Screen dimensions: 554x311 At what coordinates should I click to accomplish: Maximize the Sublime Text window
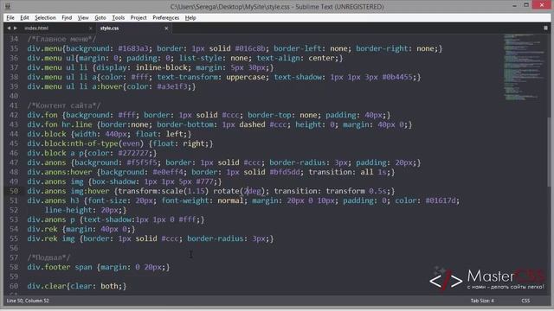pyautogui.click(x=526, y=5)
